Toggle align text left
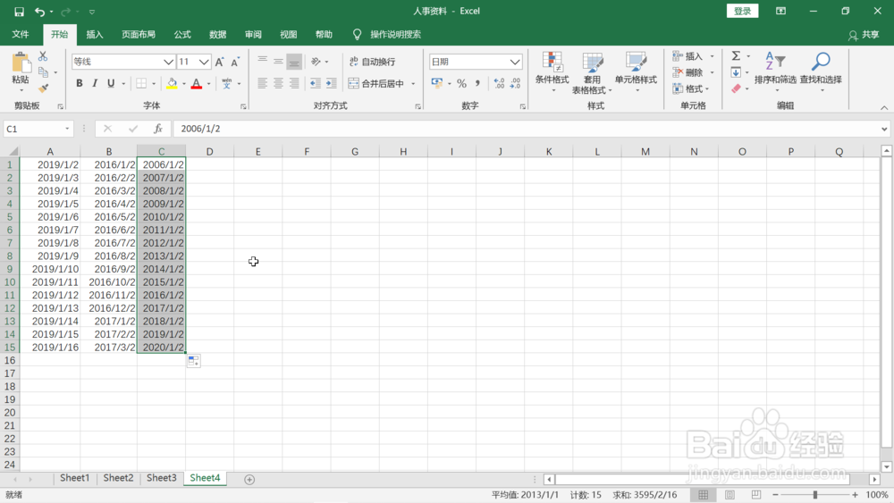Viewport: 894px width, 503px height. click(262, 83)
